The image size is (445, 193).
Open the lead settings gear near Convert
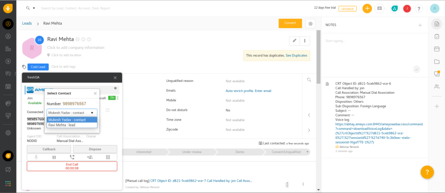point(310,23)
